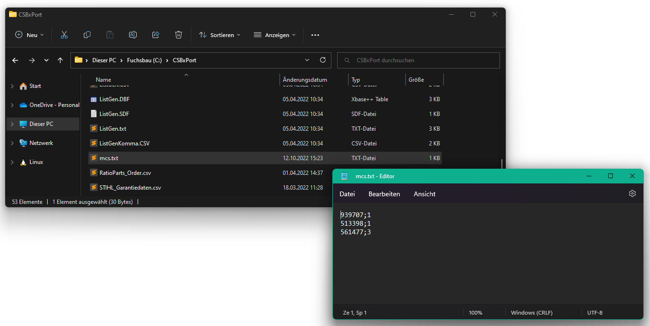
Task: Click 12.10.2022 15:23 date cell
Action: pos(303,158)
